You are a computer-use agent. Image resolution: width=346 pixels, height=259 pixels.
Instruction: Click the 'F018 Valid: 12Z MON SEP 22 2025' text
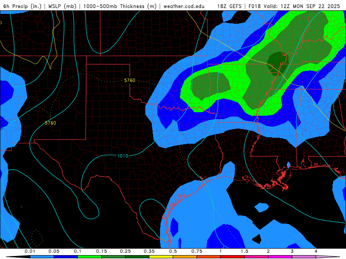pos(294,6)
